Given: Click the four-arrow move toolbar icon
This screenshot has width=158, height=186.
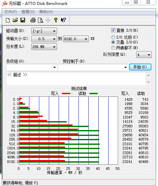Looking at the screenshot, I should click(x=48, y=20).
